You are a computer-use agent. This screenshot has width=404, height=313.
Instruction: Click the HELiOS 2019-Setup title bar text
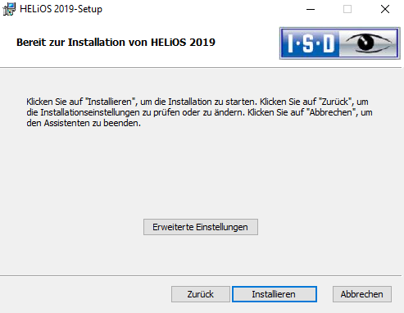click(x=61, y=9)
